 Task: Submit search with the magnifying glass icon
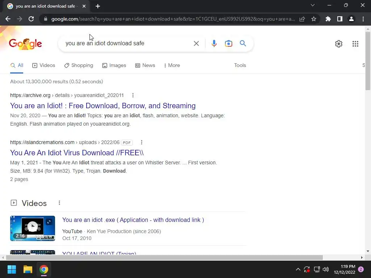coord(243,43)
